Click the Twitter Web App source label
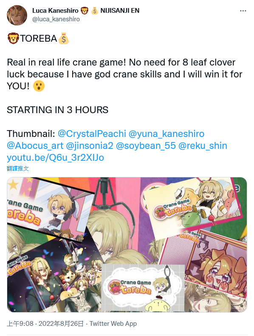This screenshot has width=254, height=336. point(113,324)
